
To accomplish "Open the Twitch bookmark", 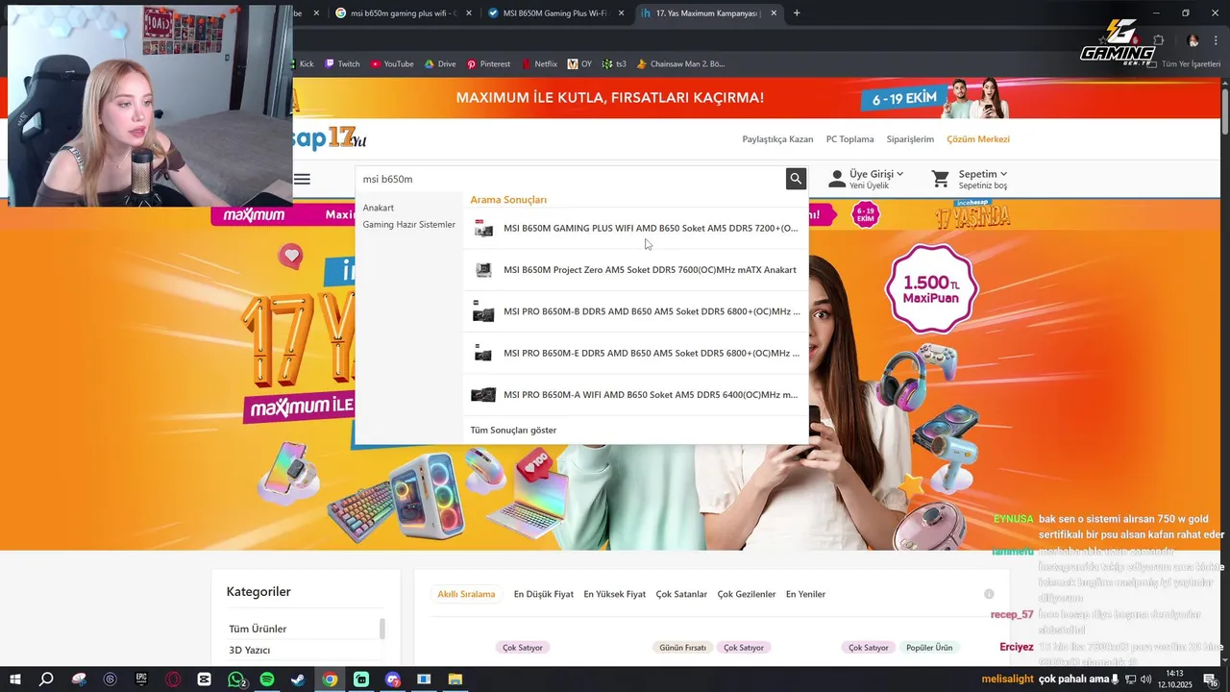I will tap(342, 64).
